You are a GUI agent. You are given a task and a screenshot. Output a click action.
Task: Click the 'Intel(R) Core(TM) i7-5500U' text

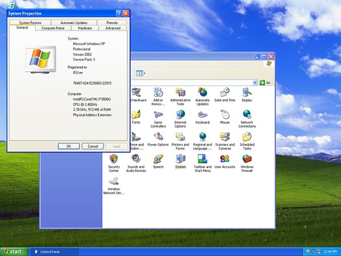92,99
